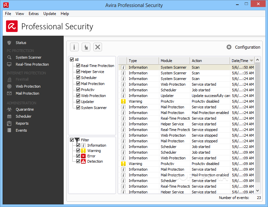This screenshot has width=268, height=207.
Task: Toggle the All modules checkbox
Action: pos(72,60)
